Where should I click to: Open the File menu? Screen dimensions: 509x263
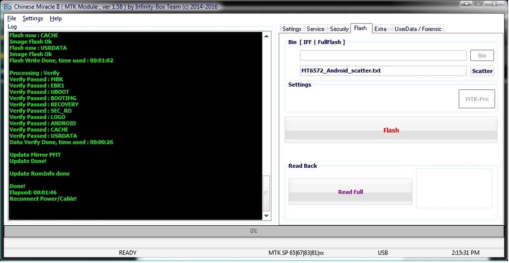11,18
